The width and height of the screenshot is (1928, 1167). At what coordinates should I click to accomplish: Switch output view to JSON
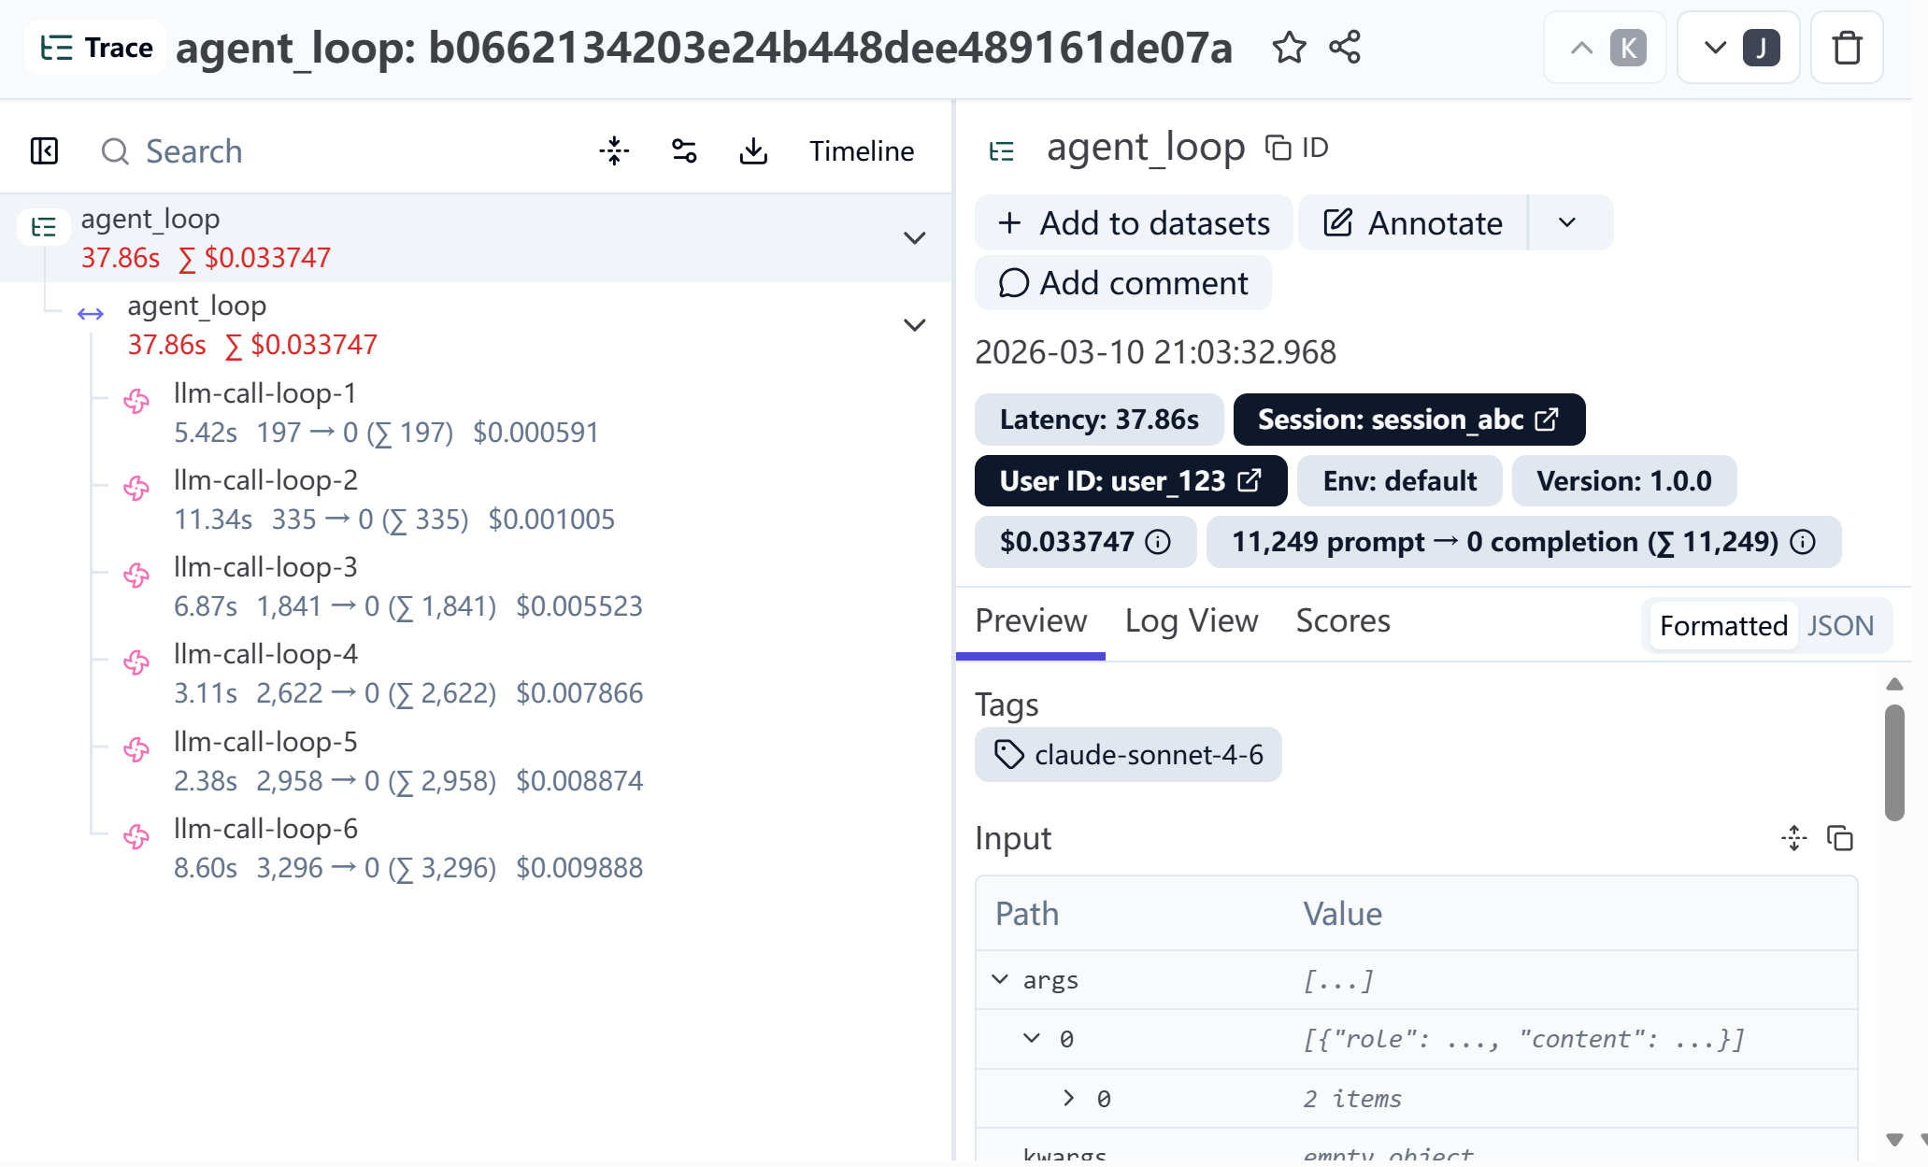point(1840,625)
